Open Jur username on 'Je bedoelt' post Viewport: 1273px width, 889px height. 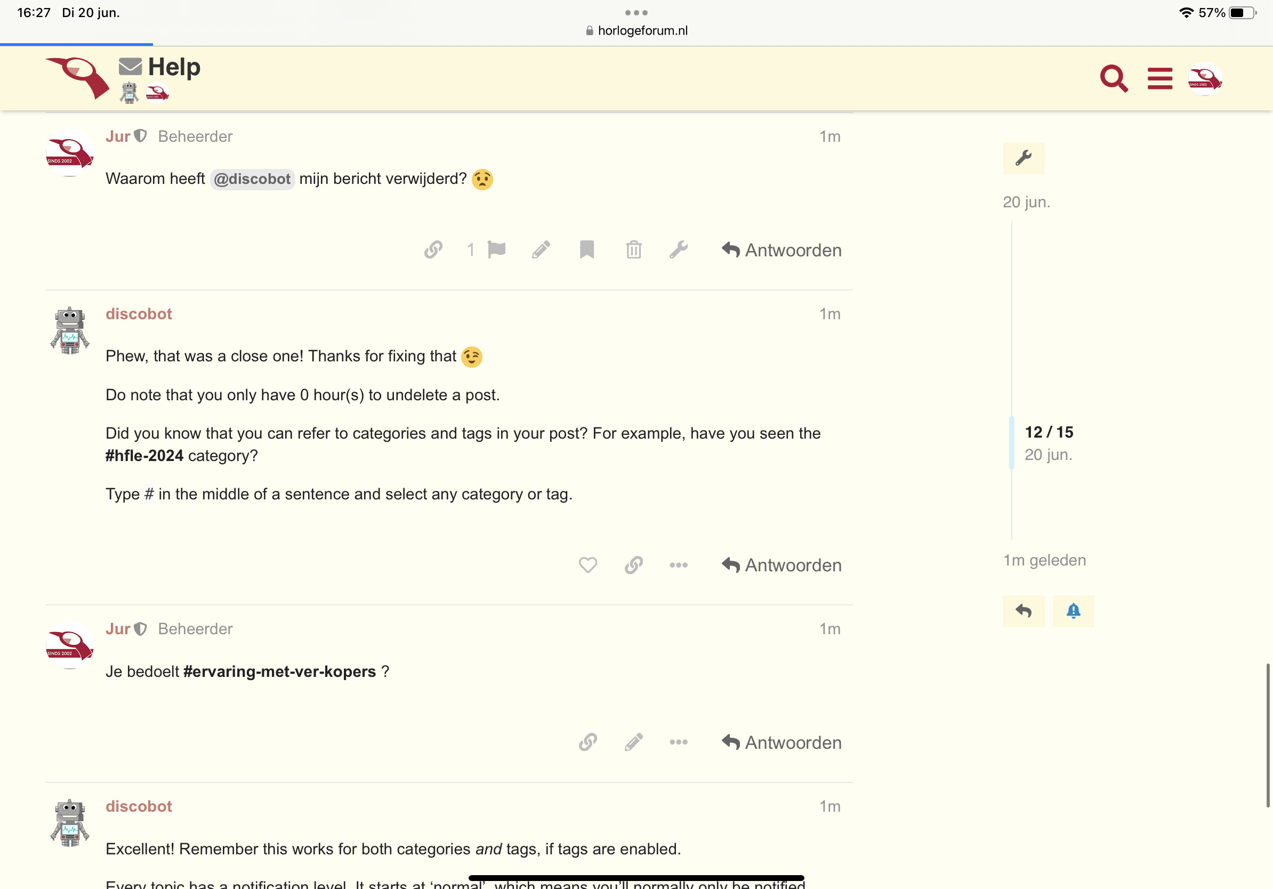click(117, 628)
